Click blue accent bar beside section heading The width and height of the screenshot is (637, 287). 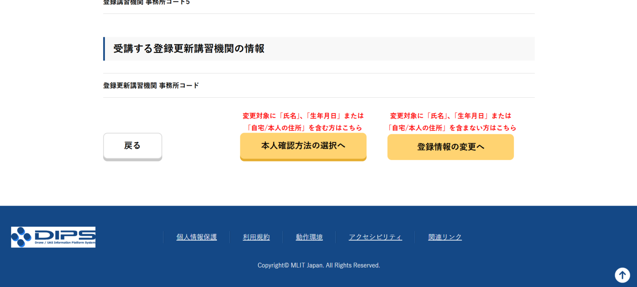[104, 49]
